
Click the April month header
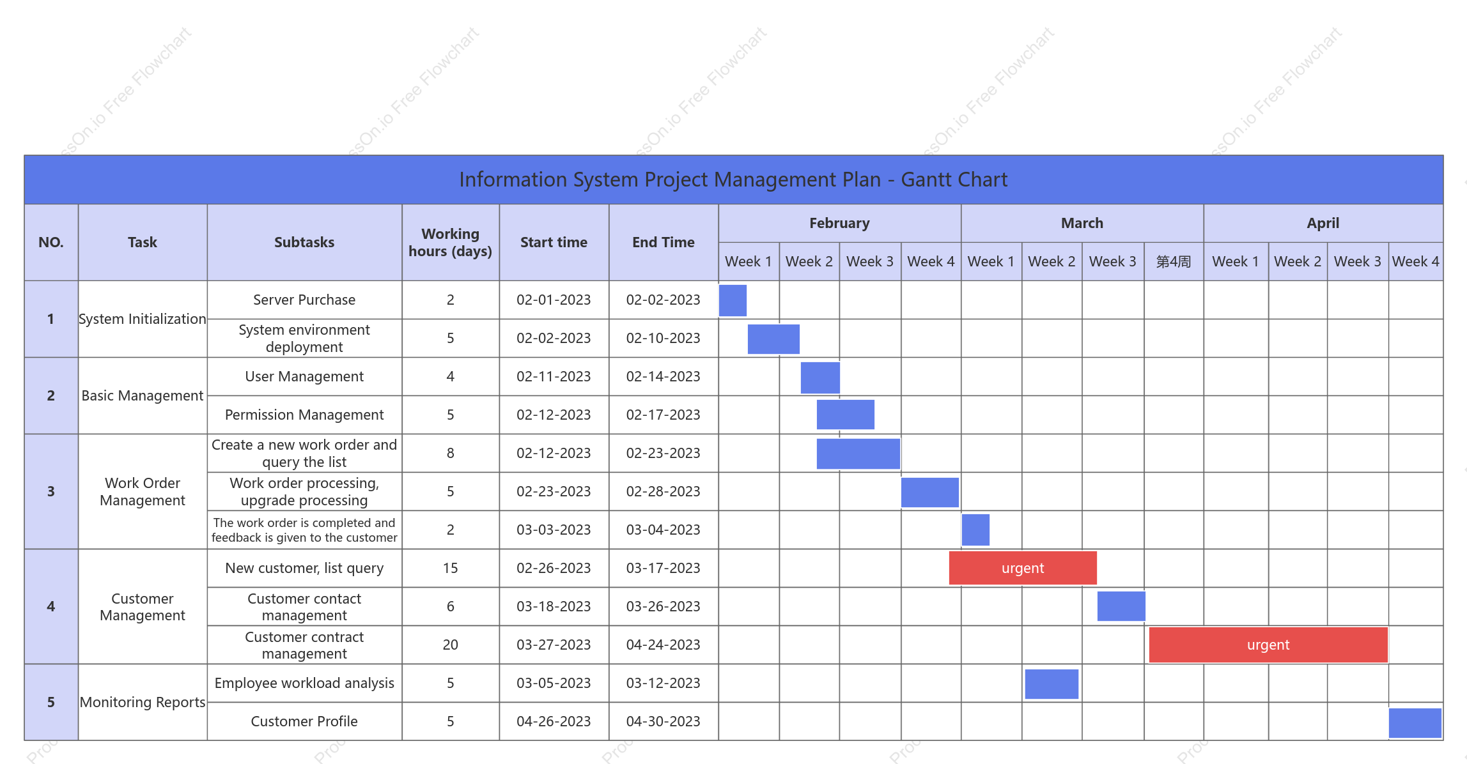pyautogui.click(x=1323, y=223)
